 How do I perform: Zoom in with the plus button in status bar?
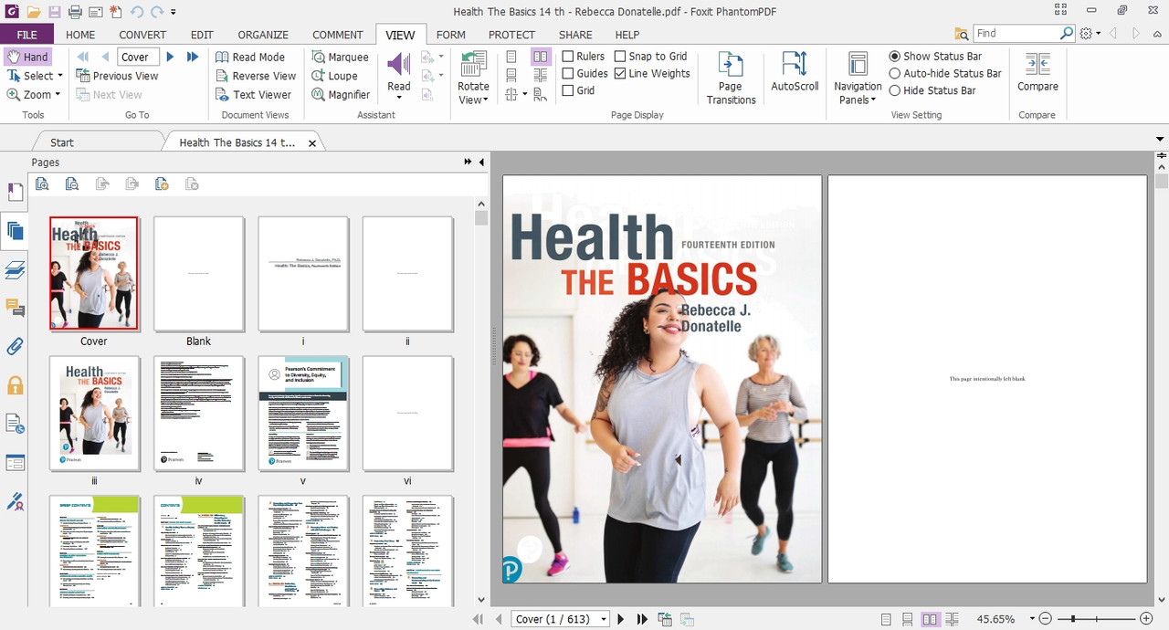(x=1146, y=619)
